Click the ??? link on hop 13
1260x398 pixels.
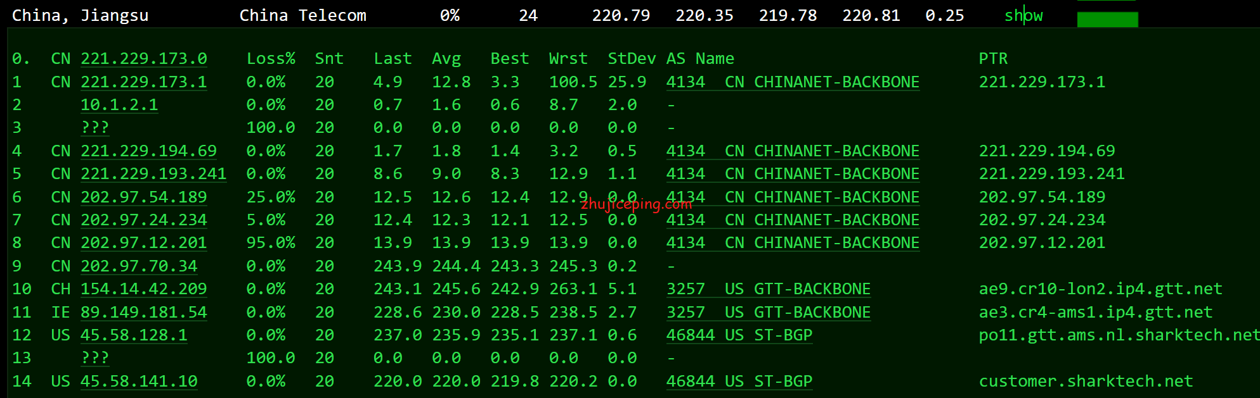pyautogui.click(x=94, y=358)
